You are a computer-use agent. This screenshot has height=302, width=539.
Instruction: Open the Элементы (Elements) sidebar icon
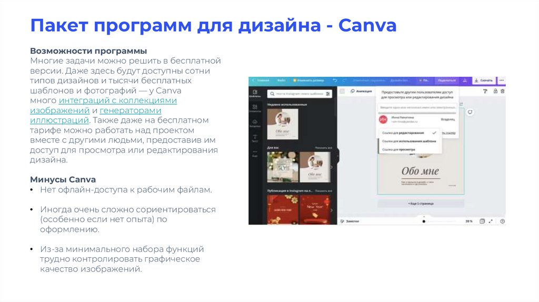255,108
